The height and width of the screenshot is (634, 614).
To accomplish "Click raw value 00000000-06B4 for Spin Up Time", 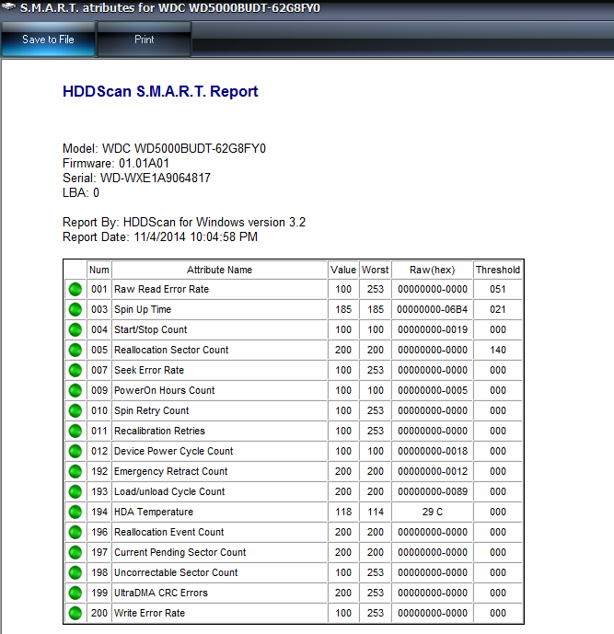I will (x=433, y=309).
